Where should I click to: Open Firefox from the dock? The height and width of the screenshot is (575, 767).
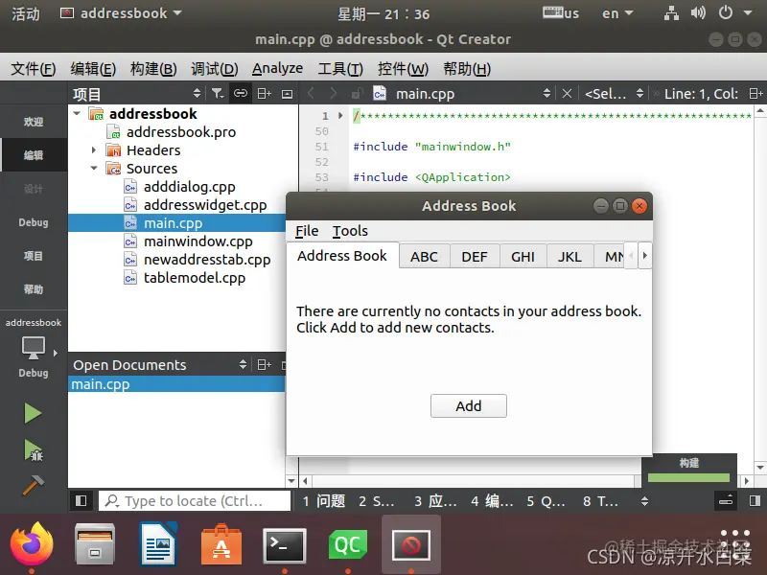(x=32, y=544)
